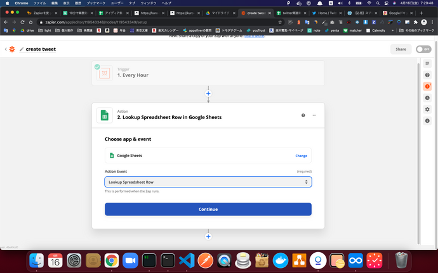Image resolution: width=438 pixels, height=273 pixels.
Task: Open the Calendly bookmark
Action: pyautogui.click(x=376, y=30)
